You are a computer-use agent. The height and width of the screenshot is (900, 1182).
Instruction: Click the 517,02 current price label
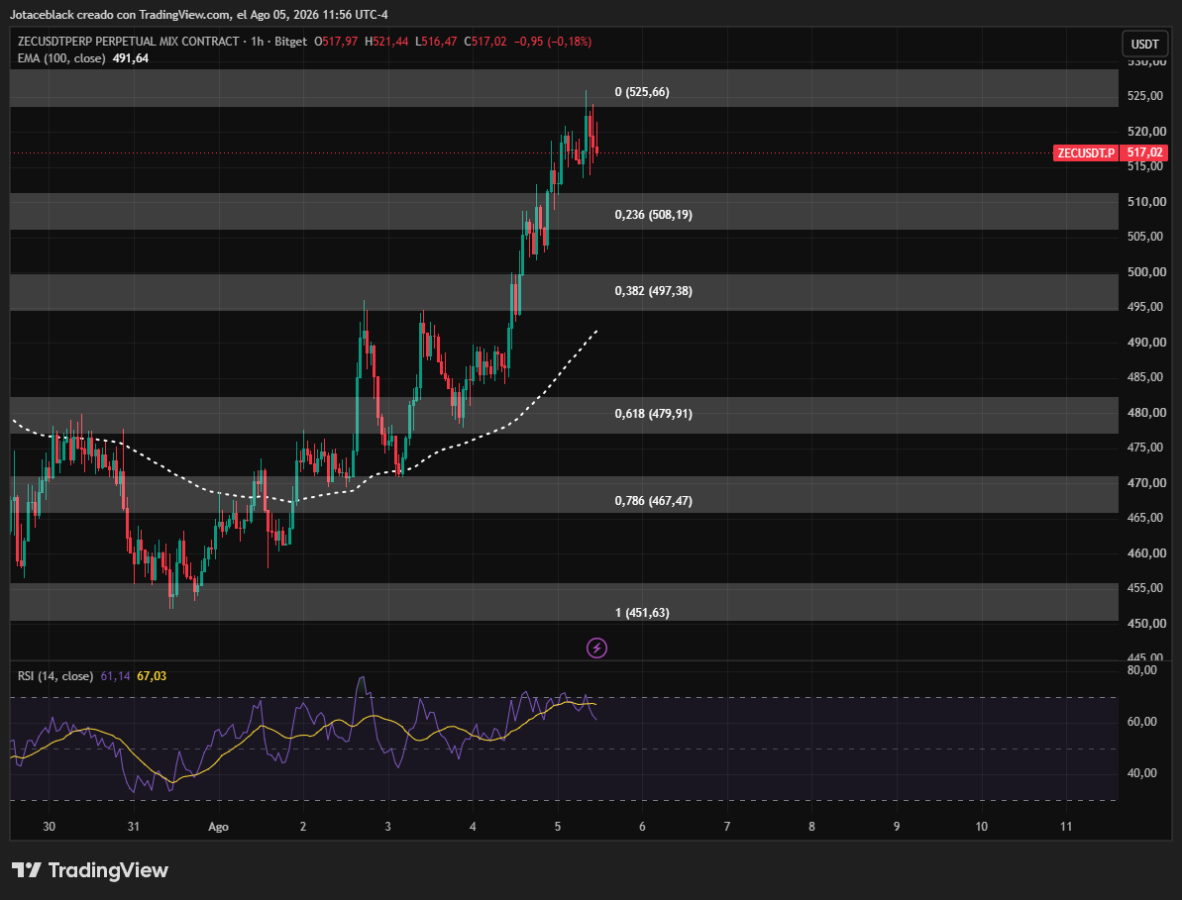coord(1144,152)
